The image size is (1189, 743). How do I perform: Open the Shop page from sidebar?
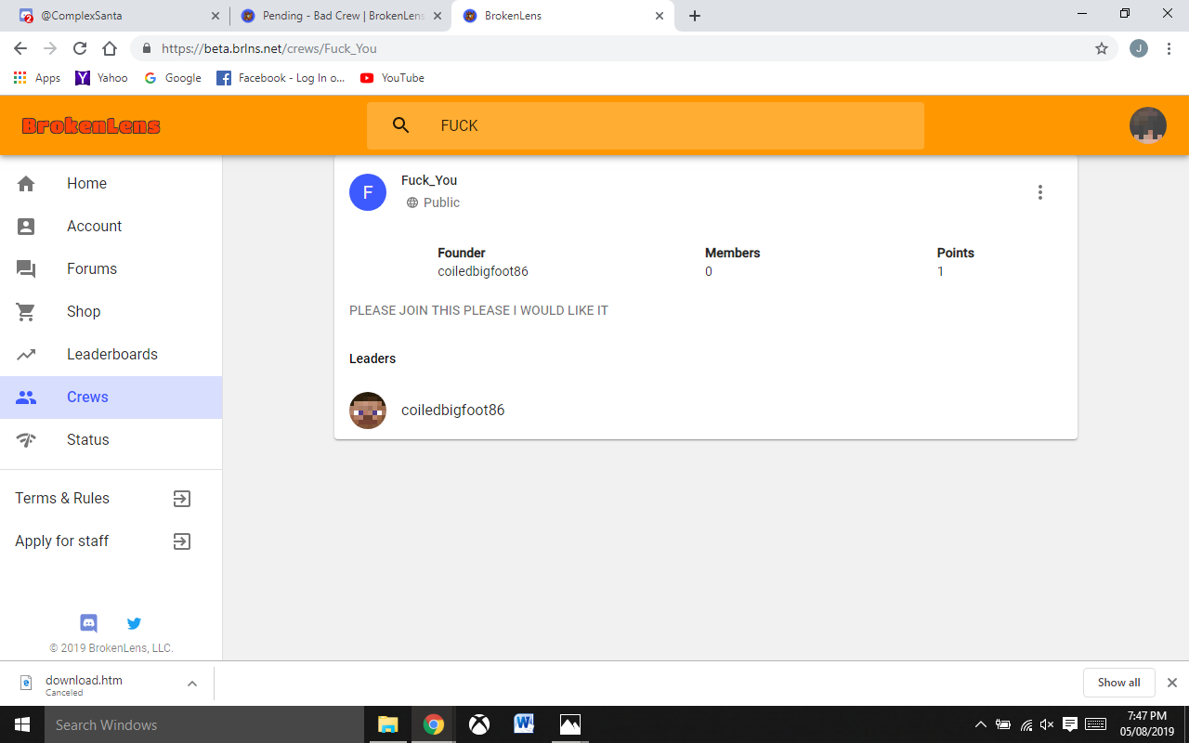pos(111,311)
